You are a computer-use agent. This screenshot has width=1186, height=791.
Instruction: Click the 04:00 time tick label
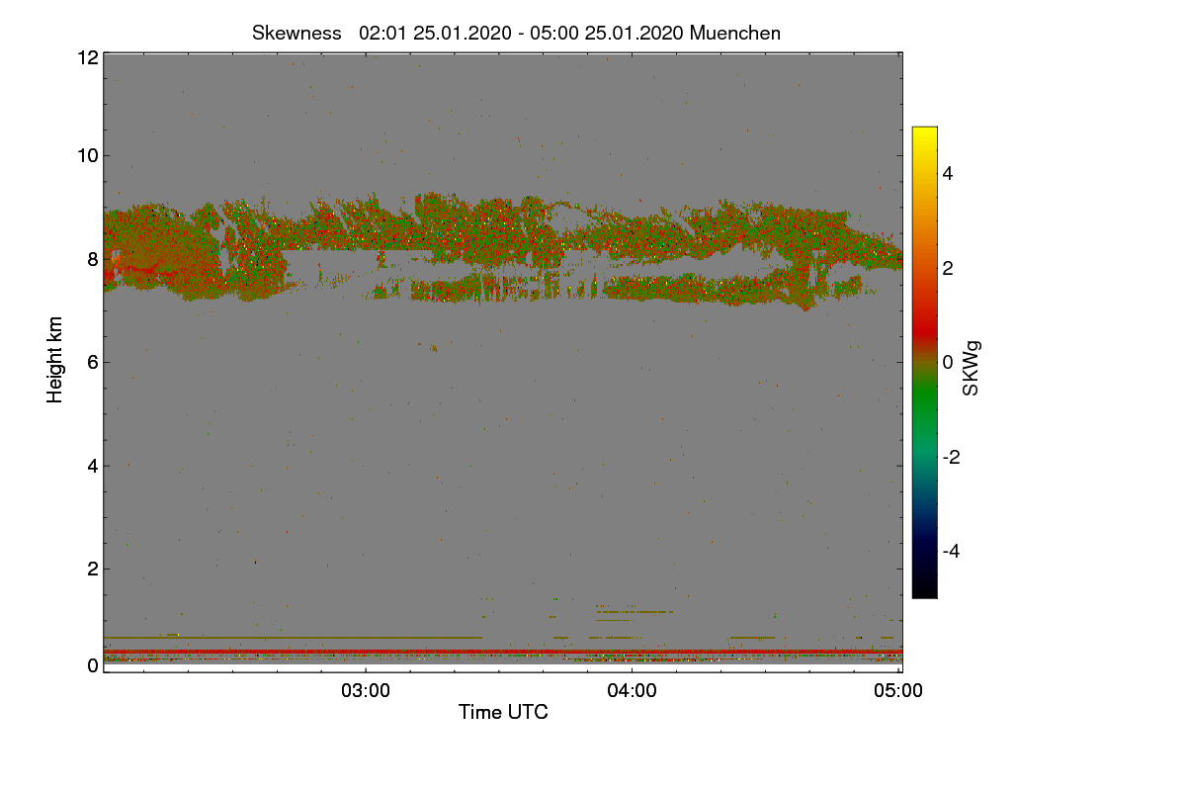pos(632,691)
